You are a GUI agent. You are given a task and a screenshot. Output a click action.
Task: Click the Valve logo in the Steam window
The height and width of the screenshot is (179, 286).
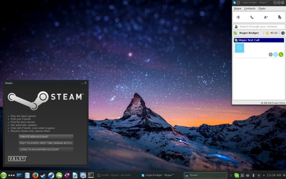pyautogui.click(x=17, y=158)
